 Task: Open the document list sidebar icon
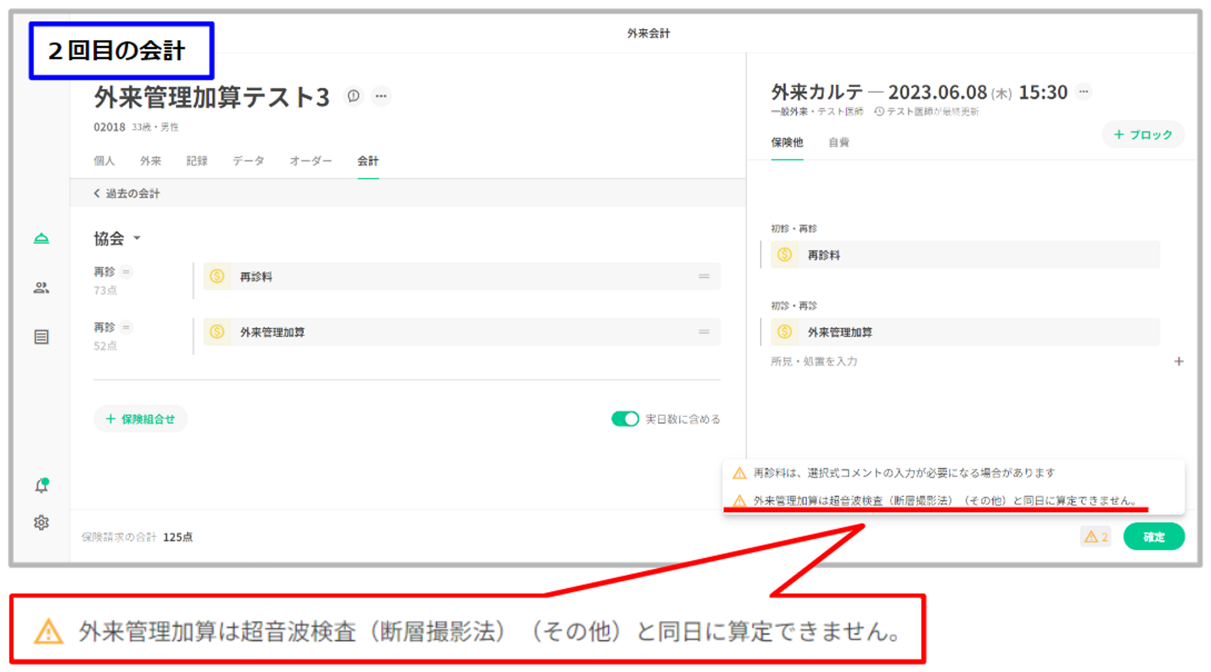[41, 337]
